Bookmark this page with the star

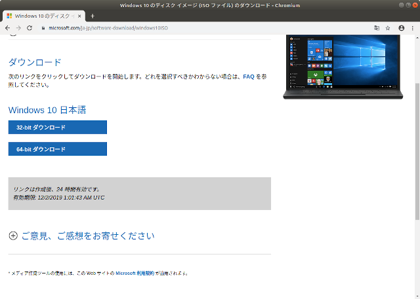(x=388, y=28)
